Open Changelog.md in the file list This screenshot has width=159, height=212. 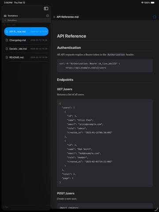(x=26, y=40)
